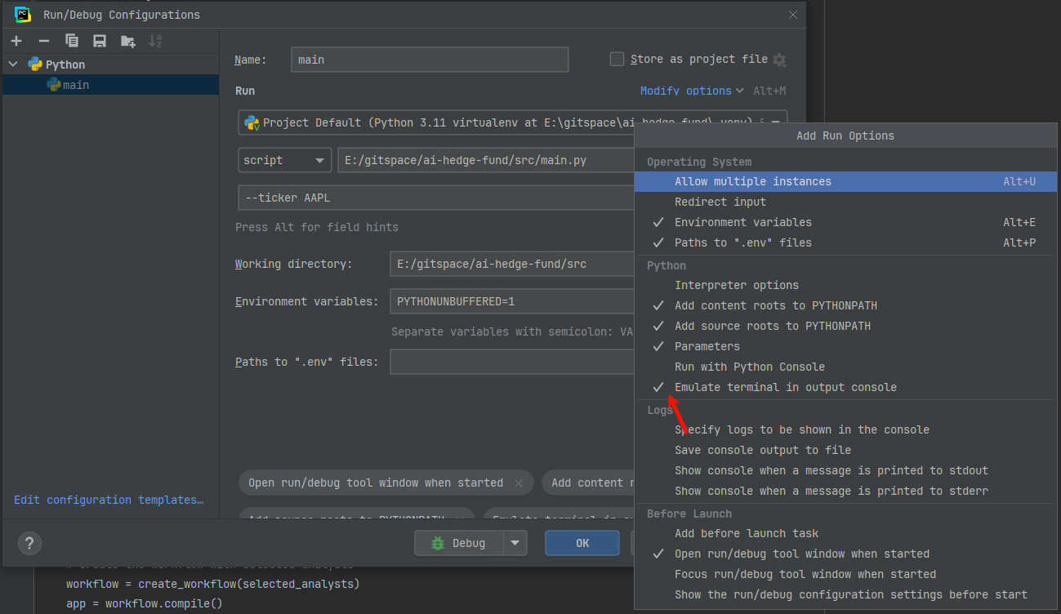The image size is (1061, 614).
Task: Click the Working directory field
Action: click(x=513, y=264)
